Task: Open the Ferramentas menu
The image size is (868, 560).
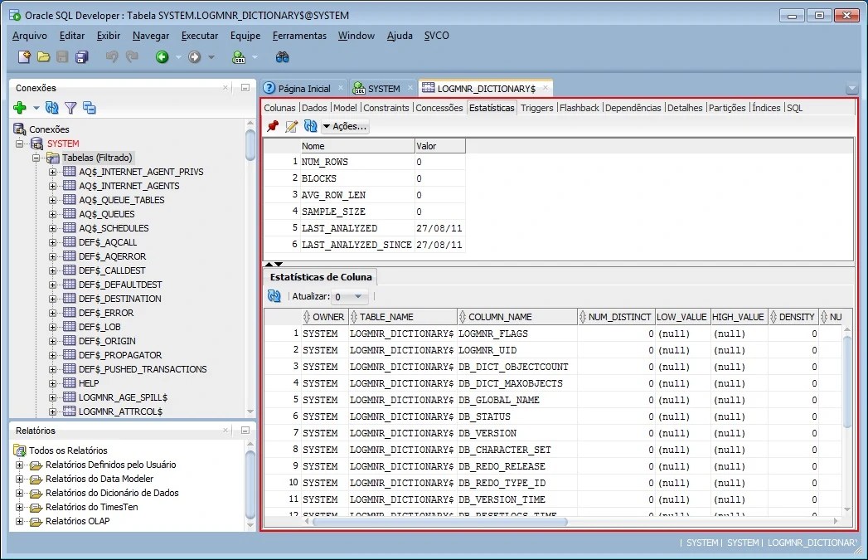Action: pyautogui.click(x=299, y=36)
